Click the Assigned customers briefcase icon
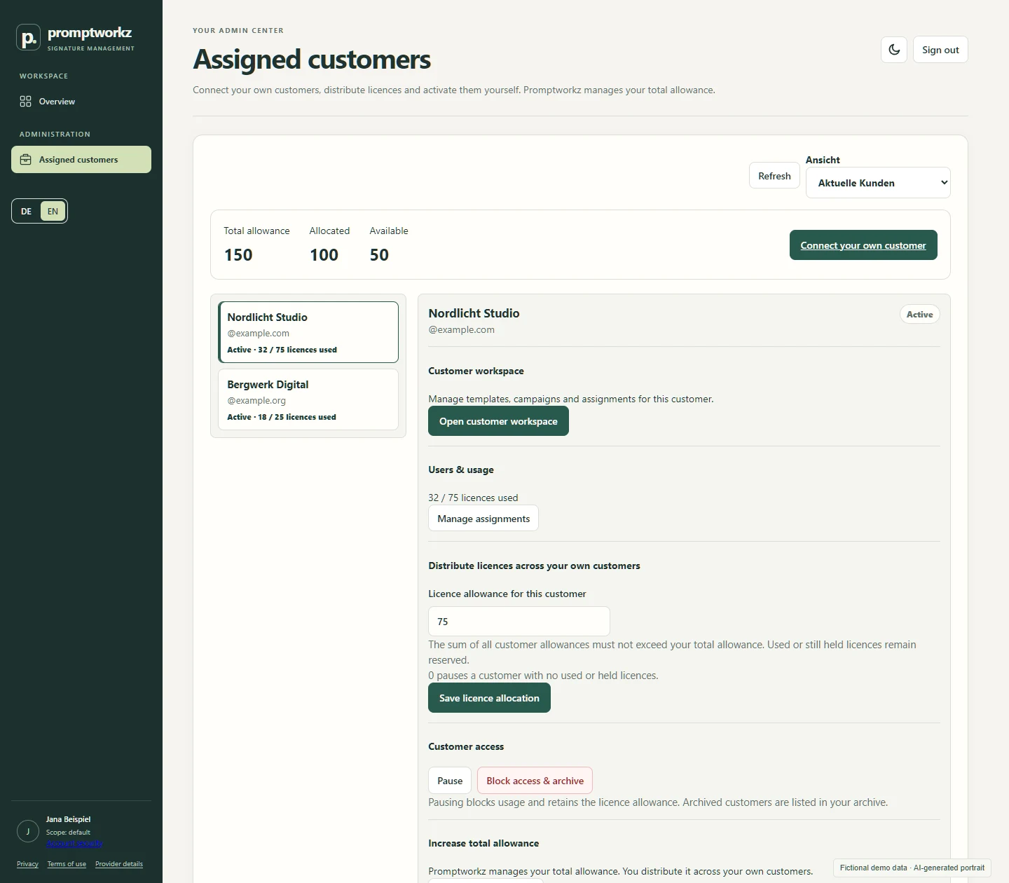 [26, 160]
